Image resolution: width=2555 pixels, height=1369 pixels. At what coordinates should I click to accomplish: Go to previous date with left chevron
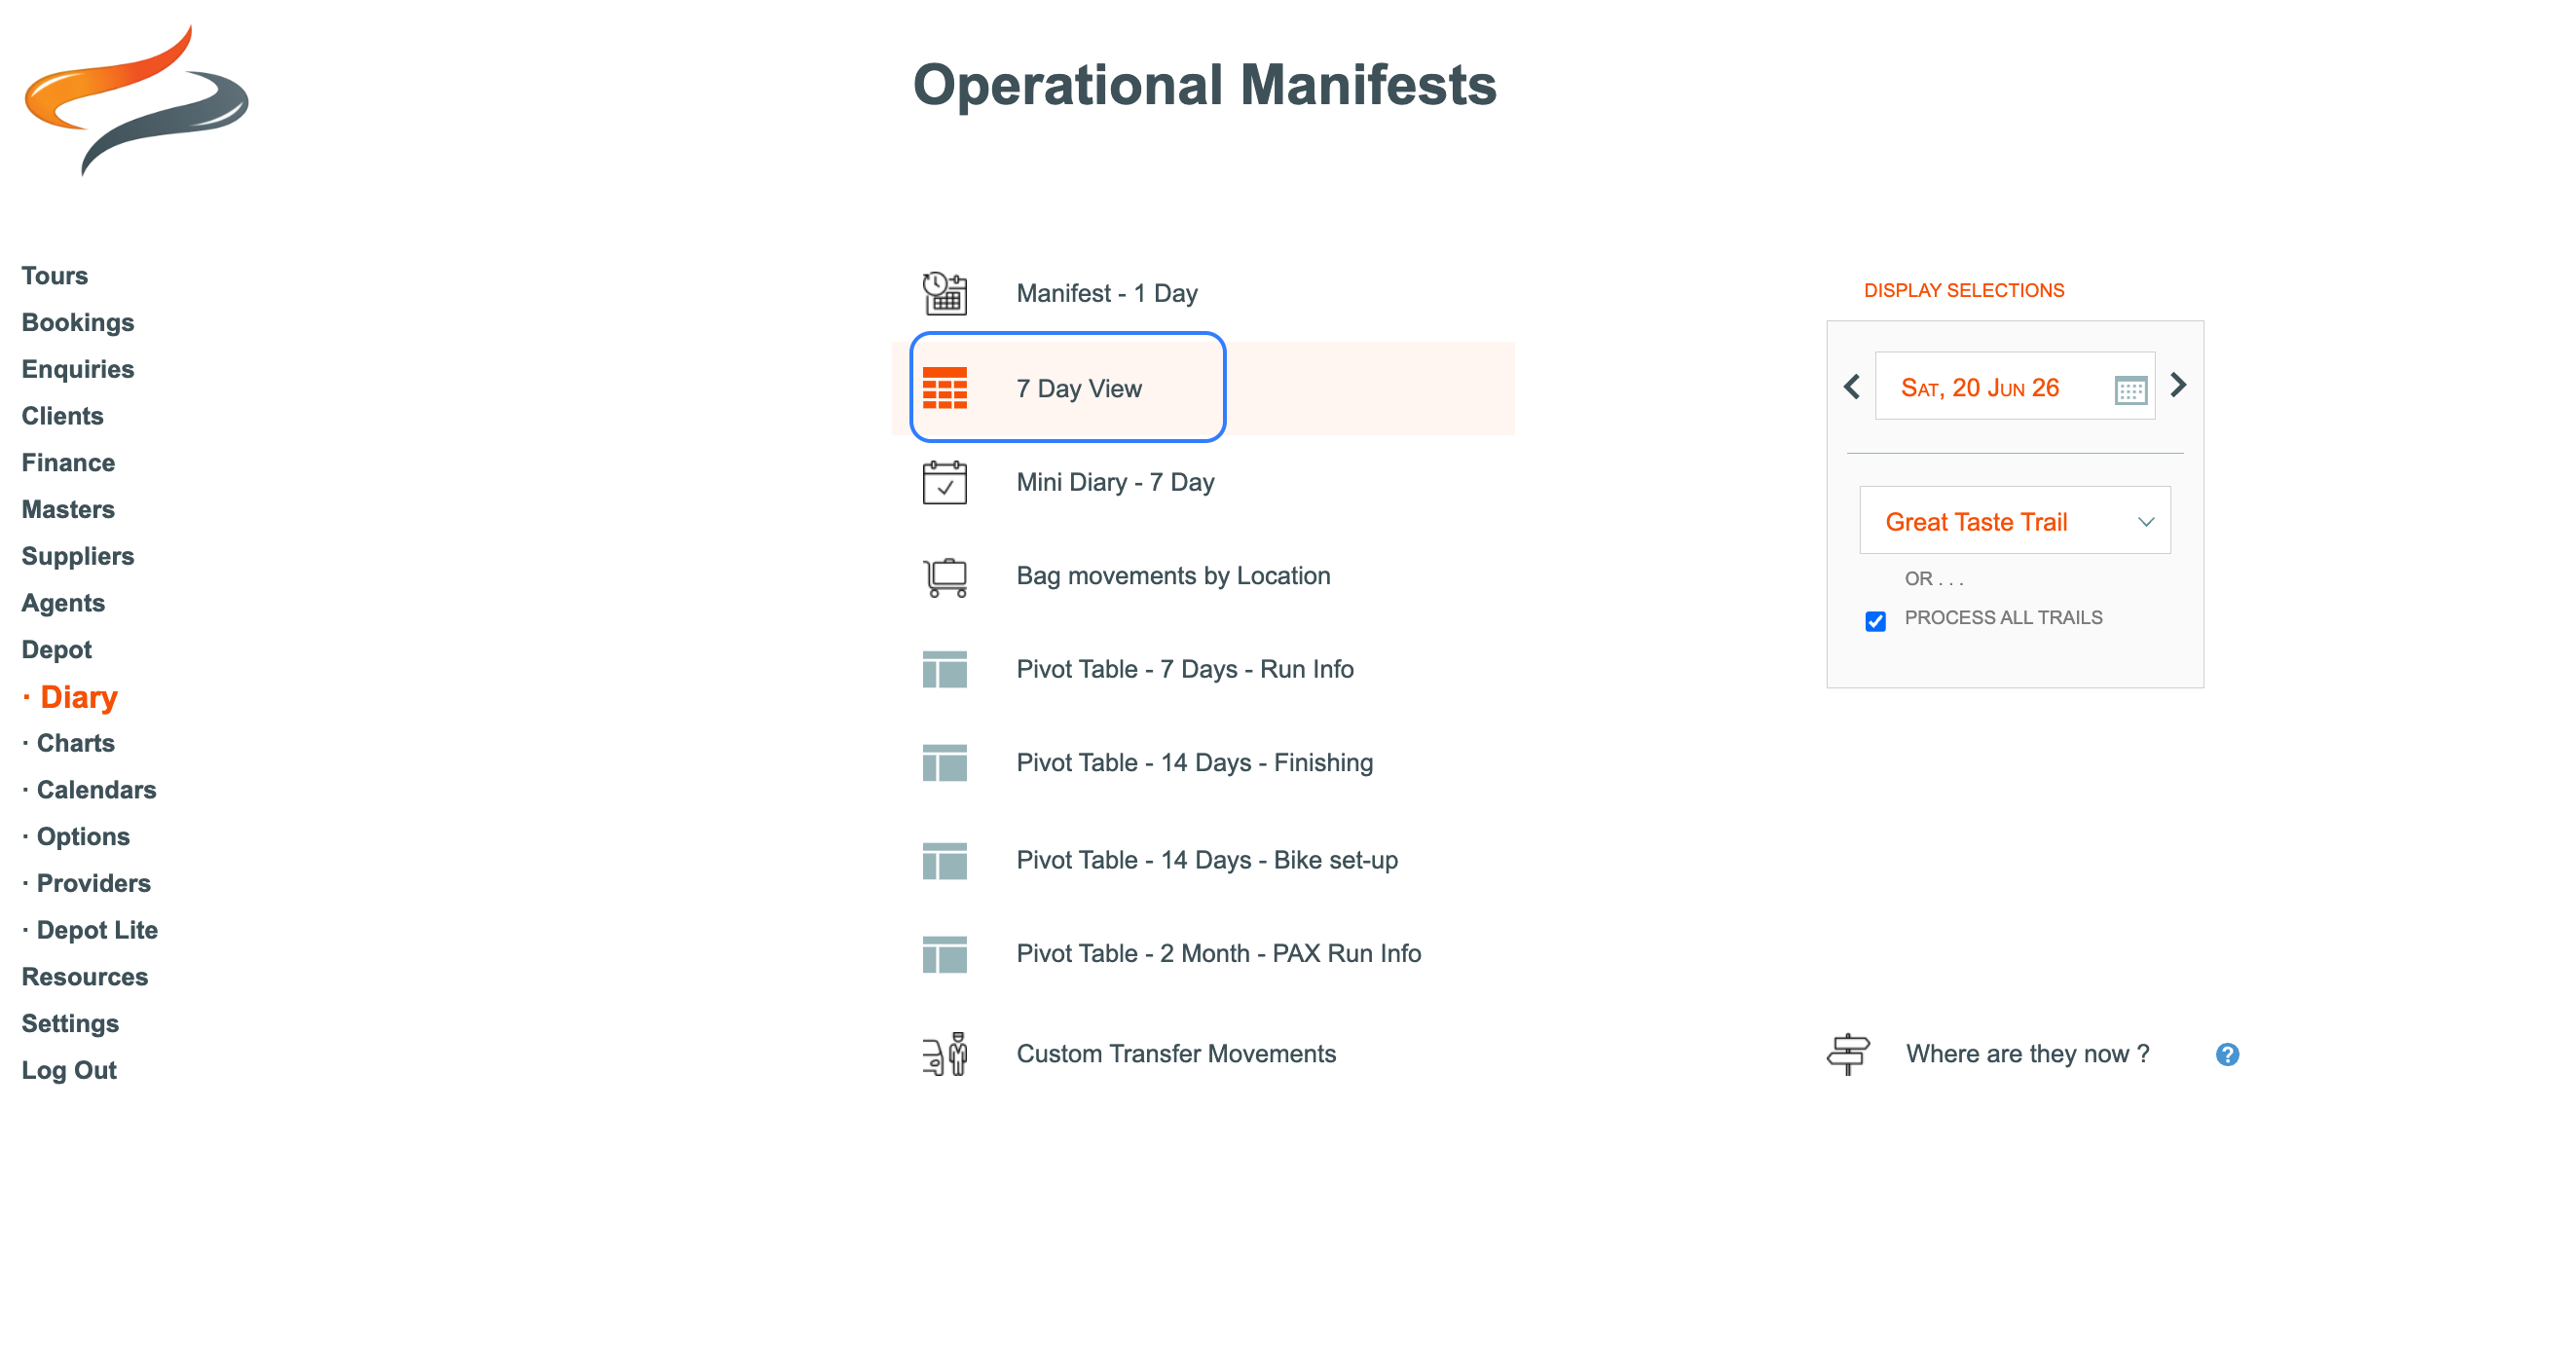coord(1852,387)
